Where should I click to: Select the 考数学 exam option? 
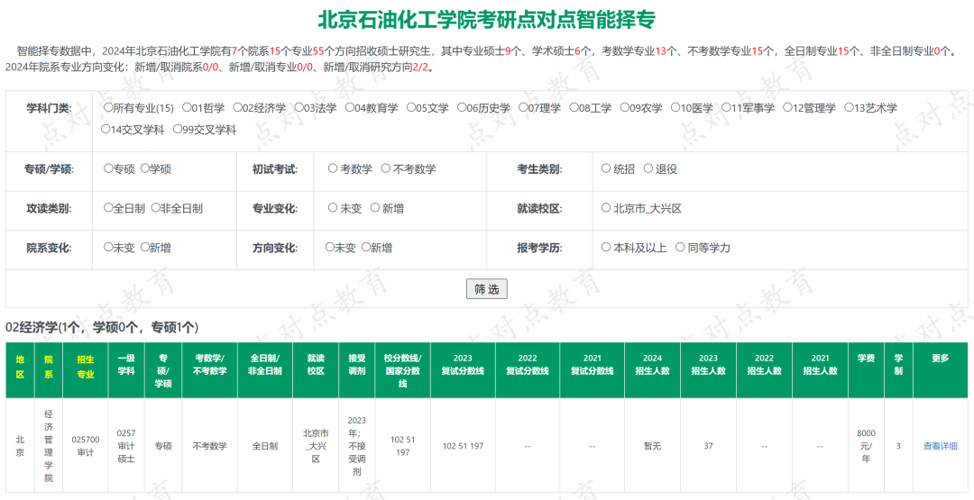coord(332,168)
